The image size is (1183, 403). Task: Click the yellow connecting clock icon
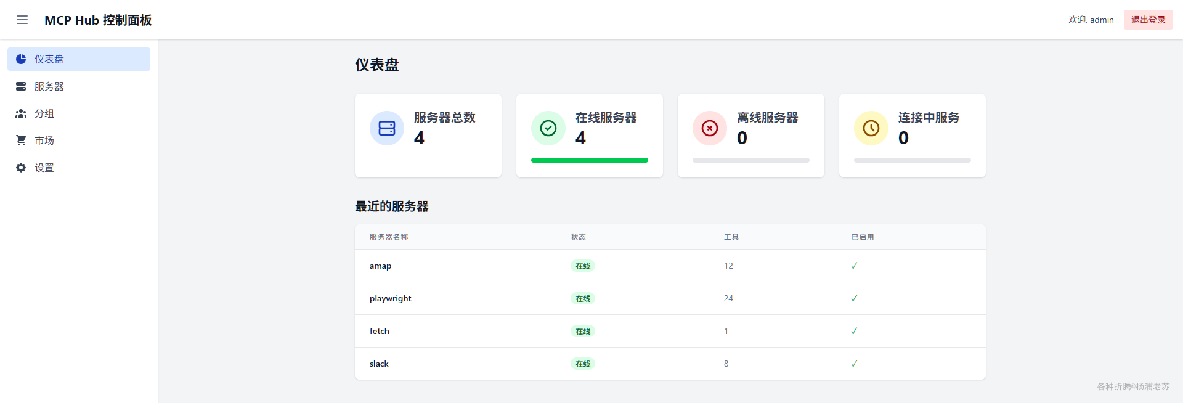coord(871,128)
